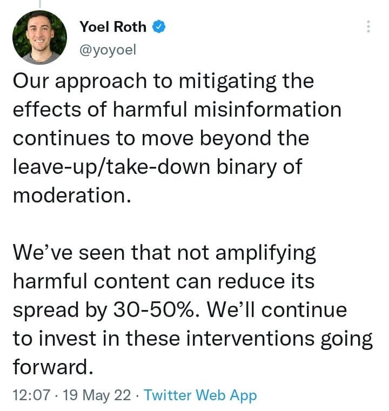Click the 19 May 22 date

(97, 395)
